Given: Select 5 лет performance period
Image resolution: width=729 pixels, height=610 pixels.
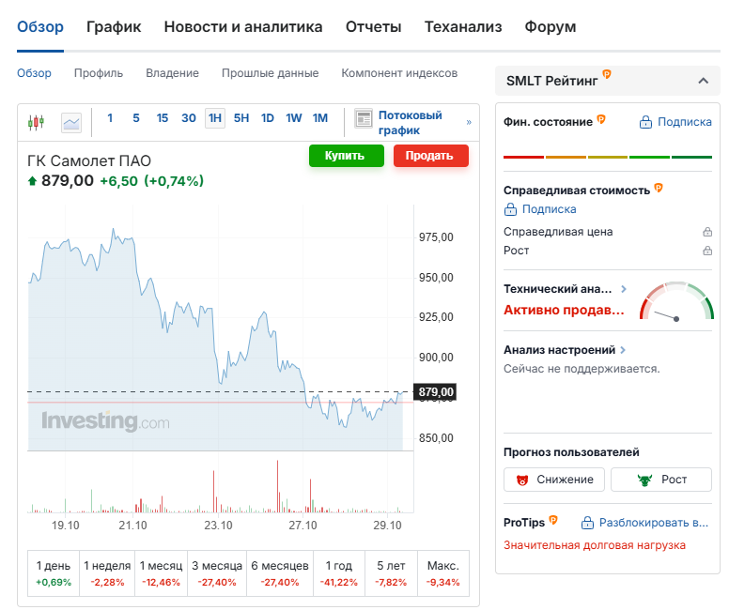Looking at the screenshot, I should (391, 573).
